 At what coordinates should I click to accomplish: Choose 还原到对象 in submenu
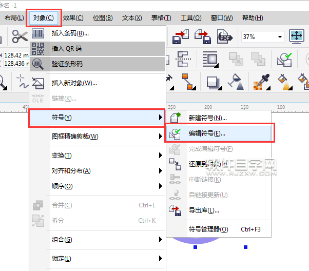[219, 164]
